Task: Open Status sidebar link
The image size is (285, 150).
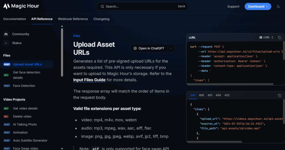Action: (17, 43)
